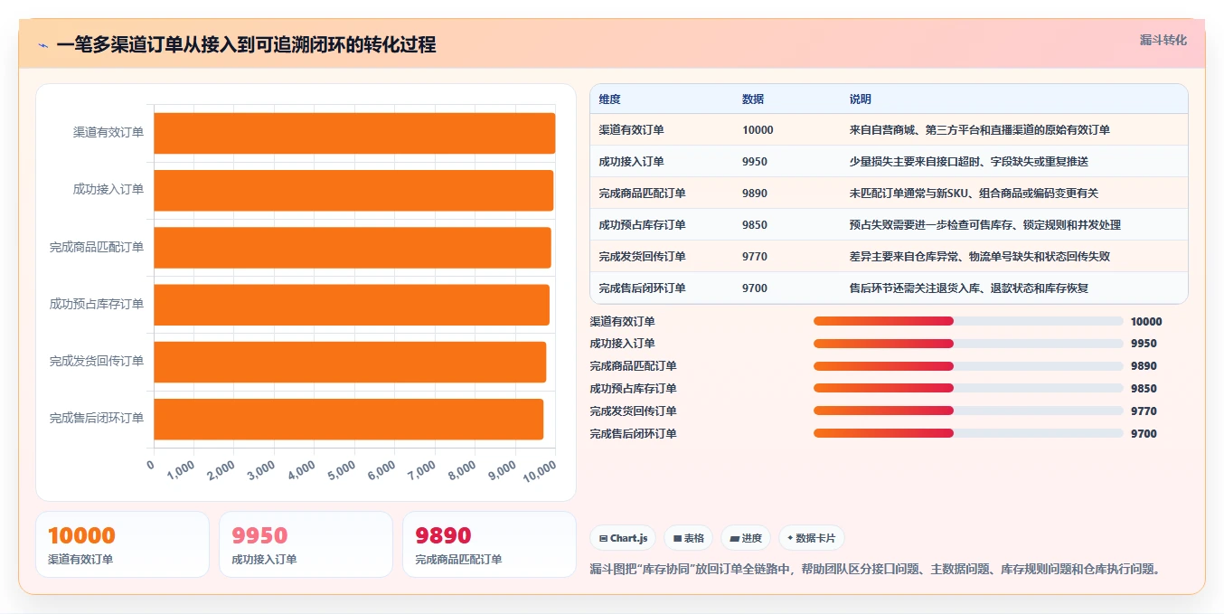Click chart axis label 1,000
The width and height of the screenshot is (1224, 614).
181,470
